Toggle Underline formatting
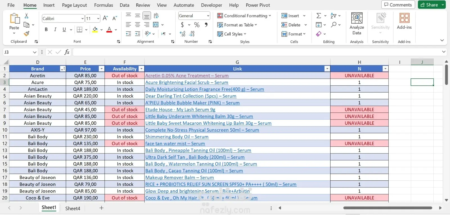Image resolution: width=450 pixels, height=215 pixels. click(64, 30)
